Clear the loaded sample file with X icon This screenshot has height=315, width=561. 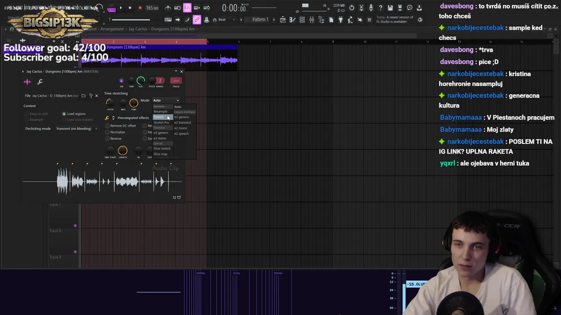coord(96,96)
